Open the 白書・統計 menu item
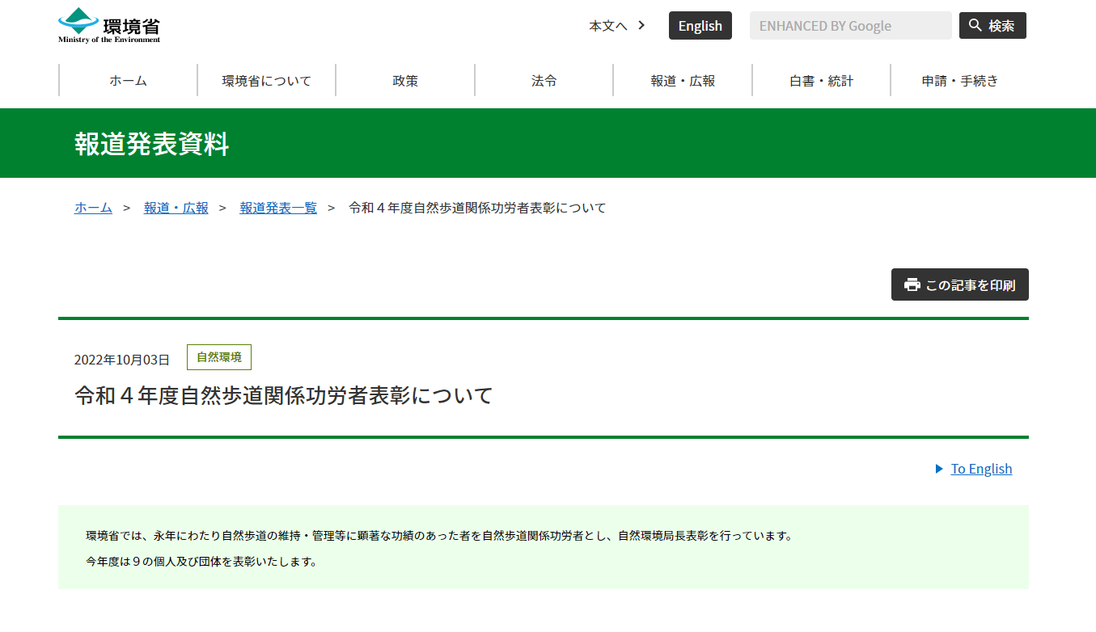 point(821,81)
